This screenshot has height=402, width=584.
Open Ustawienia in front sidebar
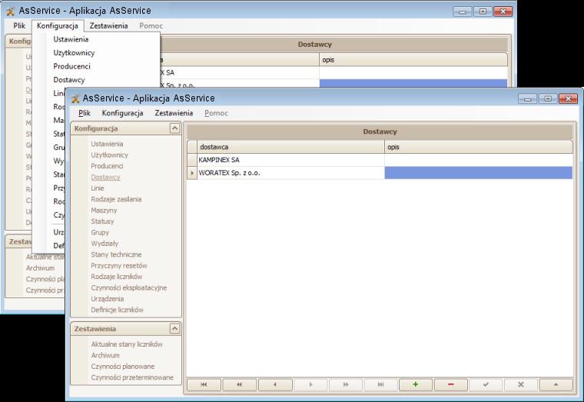(107, 144)
